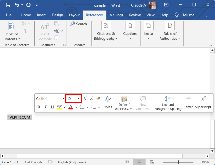Open the Footnotes dialog launcher
This screenshot has height=165, width=215.
(64, 45)
